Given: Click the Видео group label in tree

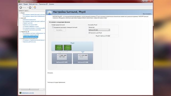Looking at the screenshot, I should coord(23,13).
